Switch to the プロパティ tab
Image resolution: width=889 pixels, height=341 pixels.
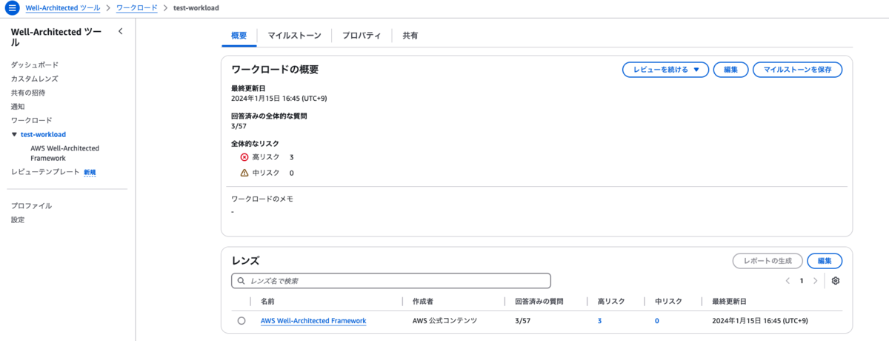pyautogui.click(x=362, y=35)
